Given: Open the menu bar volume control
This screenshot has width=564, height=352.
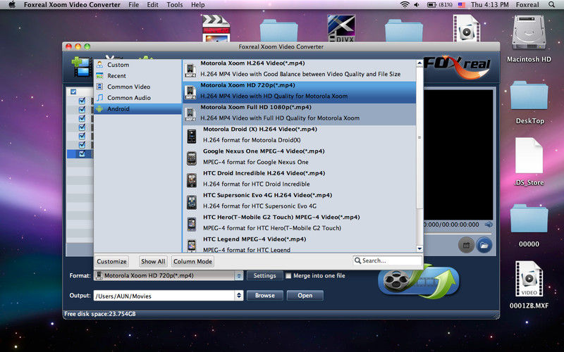Looking at the screenshot, I should pos(417,5).
